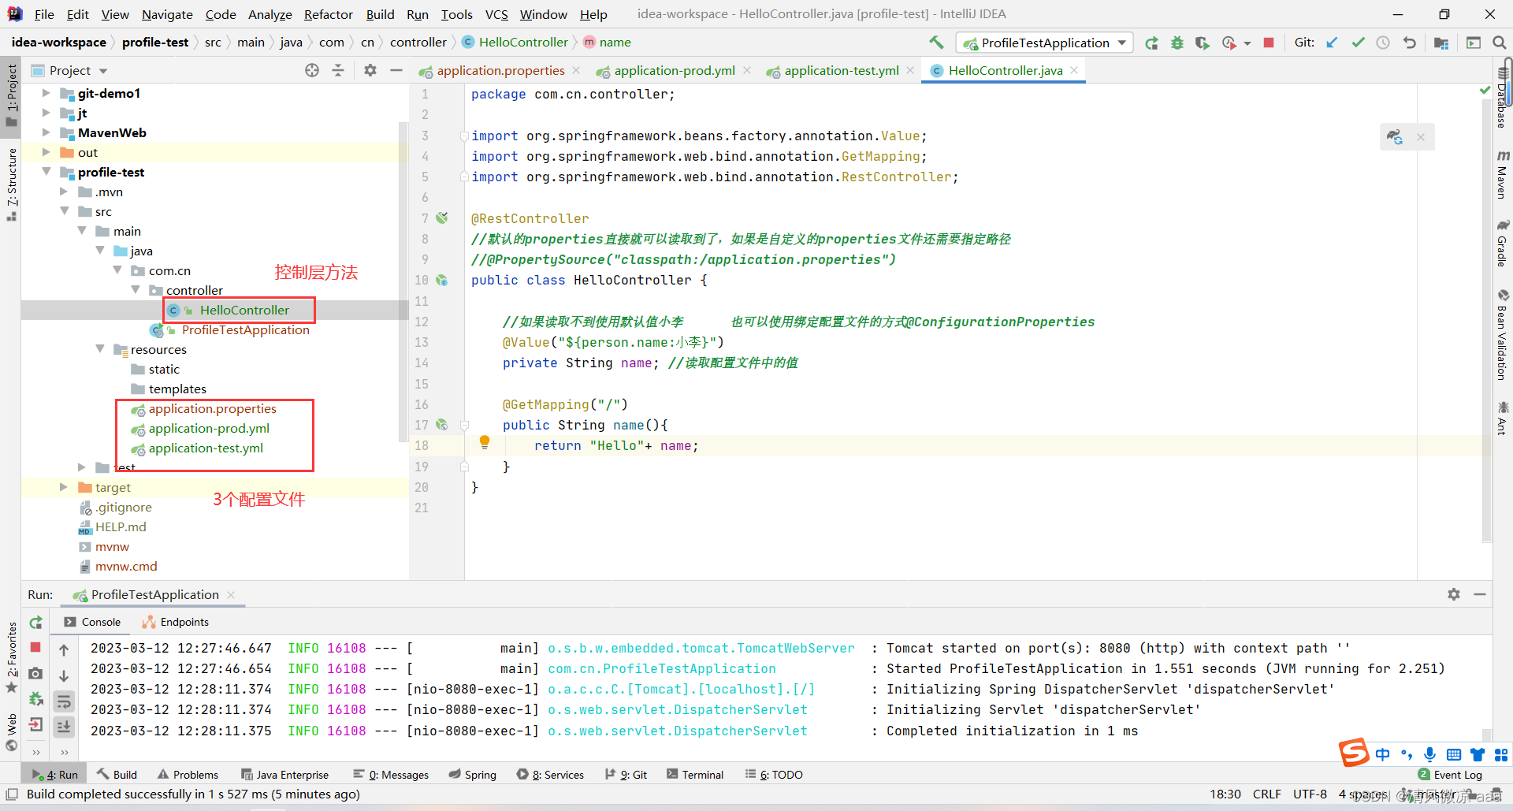The height and width of the screenshot is (811, 1513).
Task: Open Maven tool window on right
Action: (x=1502, y=175)
